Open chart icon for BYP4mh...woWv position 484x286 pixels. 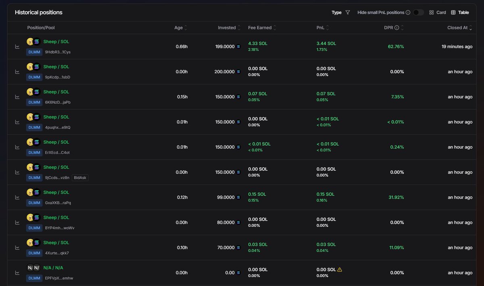coord(17,222)
